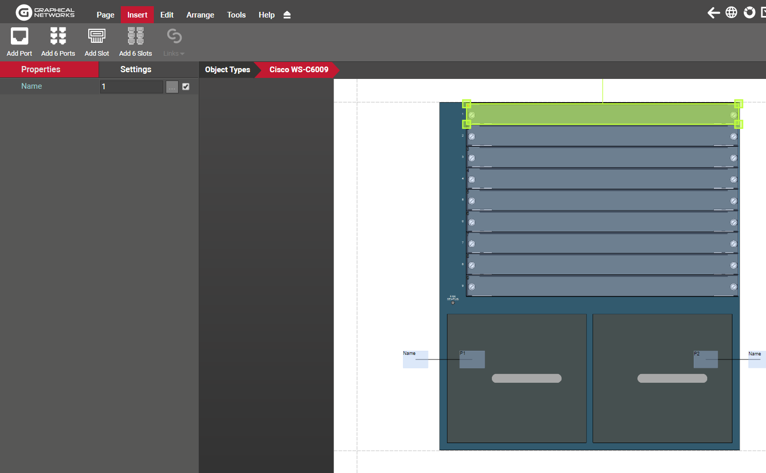Viewport: 766px width, 473px height.
Task: Open the Arrange menu
Action: [200, 15]
